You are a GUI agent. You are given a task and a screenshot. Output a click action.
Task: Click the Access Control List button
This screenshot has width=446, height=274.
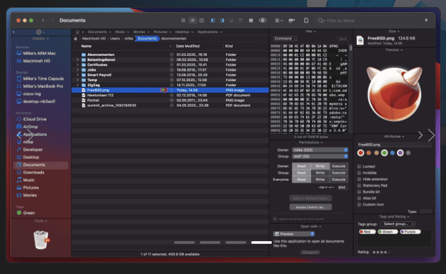(x=310, y=207)
